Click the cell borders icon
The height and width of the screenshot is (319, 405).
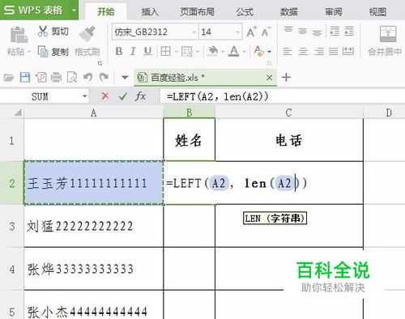pos(165,51)
